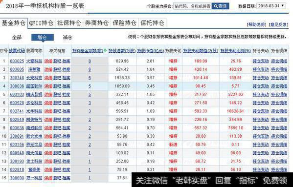The image size is (293, 187).
Task: Open 持仓明细 link in row 300193
Action: click(x=279, y=161)
